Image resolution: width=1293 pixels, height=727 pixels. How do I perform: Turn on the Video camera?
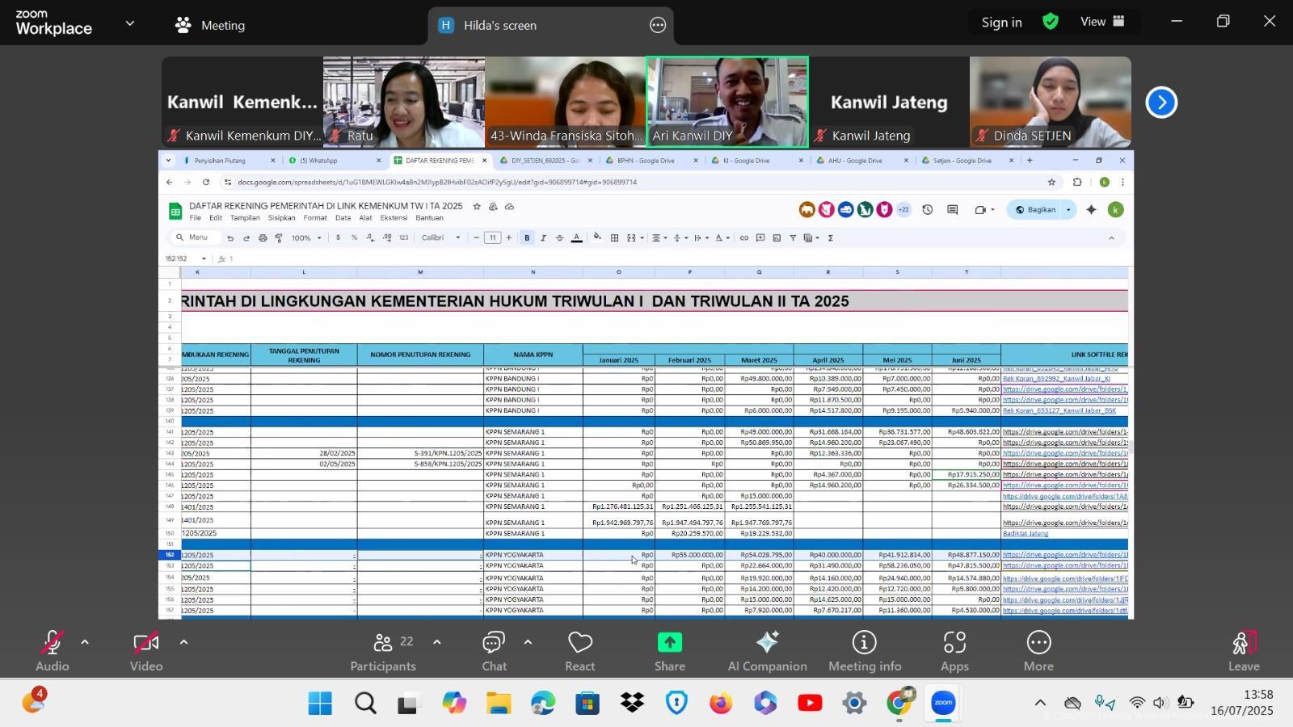coord(146,650)
